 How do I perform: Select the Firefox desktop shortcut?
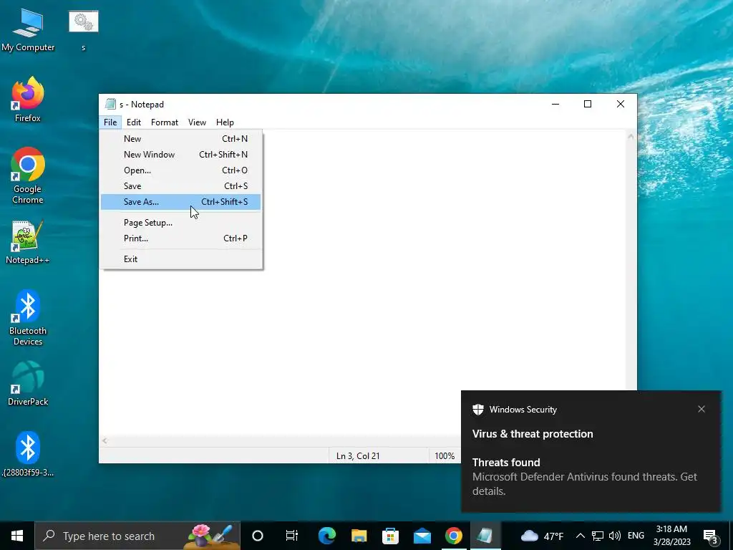click(28, 100)
